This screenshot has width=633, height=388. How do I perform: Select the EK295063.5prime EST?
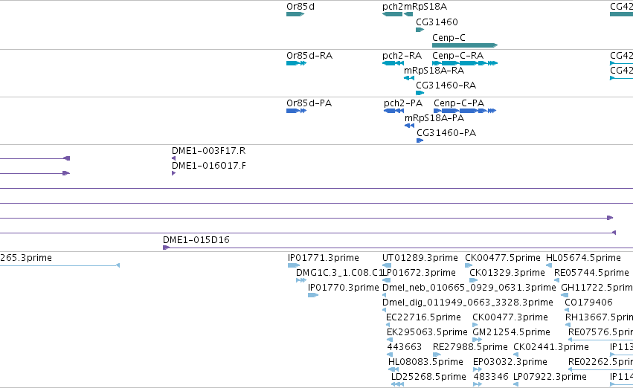tap(390, 340)
